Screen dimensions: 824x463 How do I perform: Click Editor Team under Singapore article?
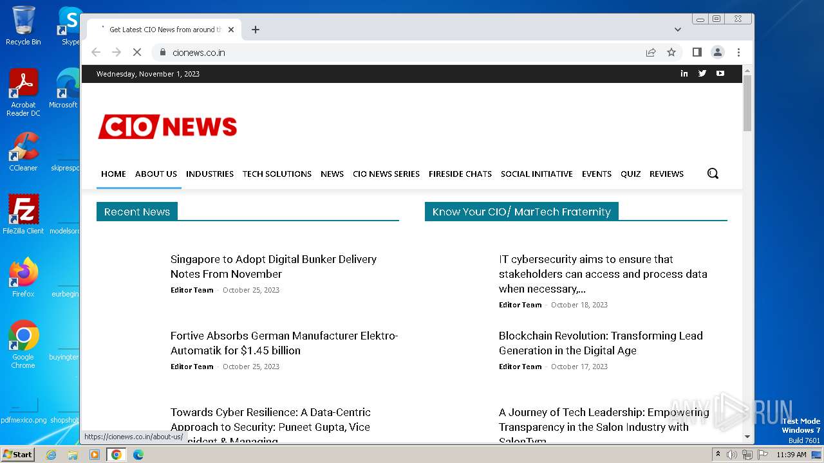click(x=192, y=290)
